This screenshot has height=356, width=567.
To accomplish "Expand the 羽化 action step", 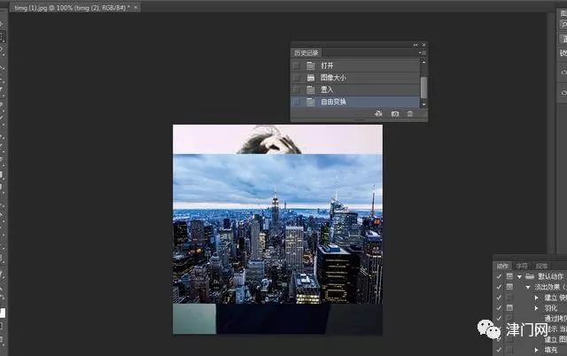I will (537, 307).
